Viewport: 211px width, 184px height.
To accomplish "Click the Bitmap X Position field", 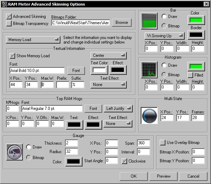I will coord(198,152).
